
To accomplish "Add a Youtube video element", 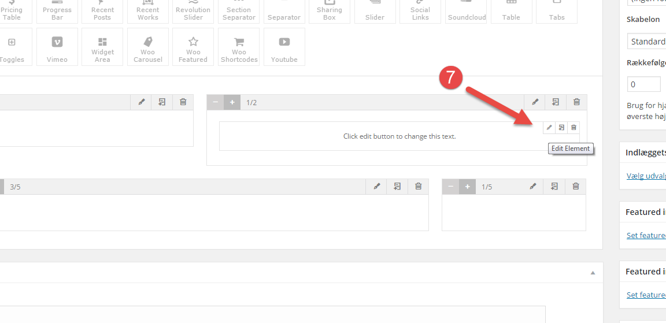I will coord(284,47).
